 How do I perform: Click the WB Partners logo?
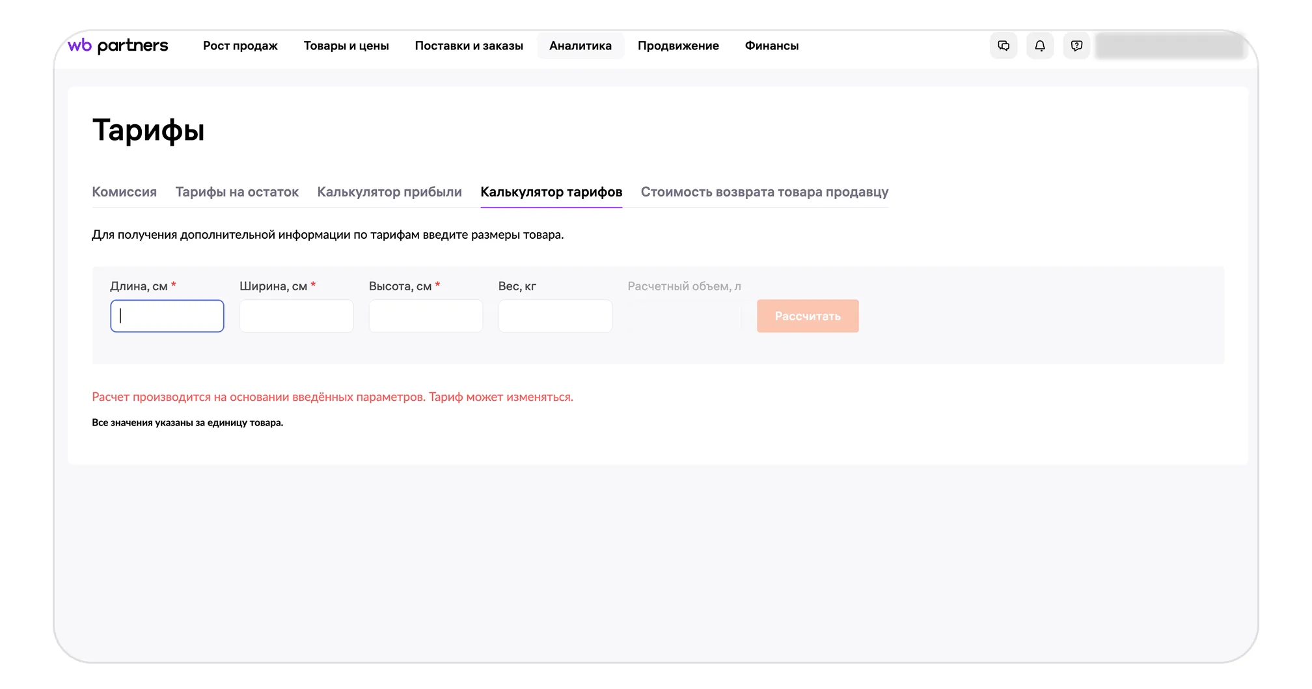[x=118, y=46]
